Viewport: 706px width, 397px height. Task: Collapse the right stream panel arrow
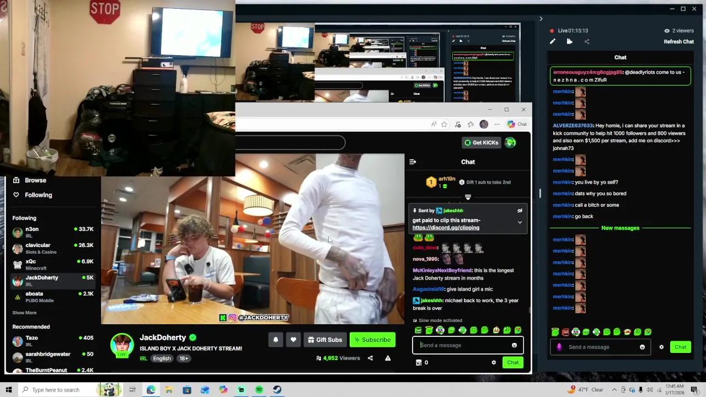point(541,19)
